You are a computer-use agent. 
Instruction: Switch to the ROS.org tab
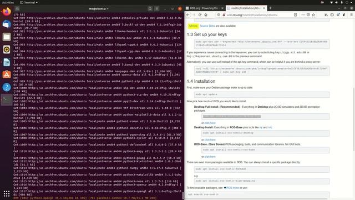[x=205, y=8]
